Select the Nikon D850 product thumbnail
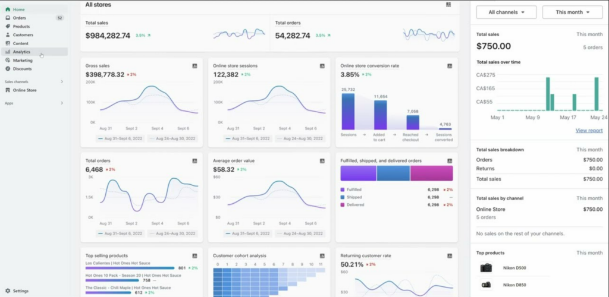This screenshot has width=609, height=297. [486, 285]
